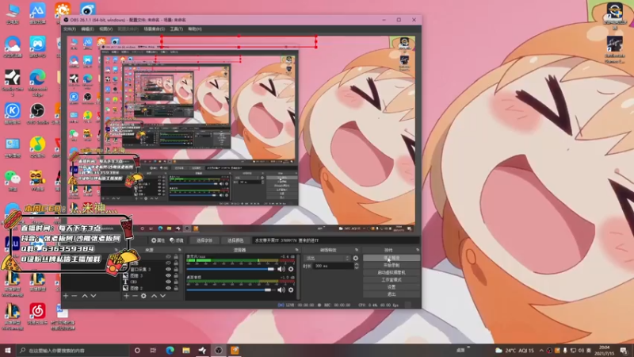Screen dimensions: 634x357
Task: Open File Explorer from taskbar
Action: 186,350
